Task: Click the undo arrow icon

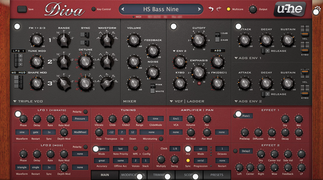Action: point(211,9)
